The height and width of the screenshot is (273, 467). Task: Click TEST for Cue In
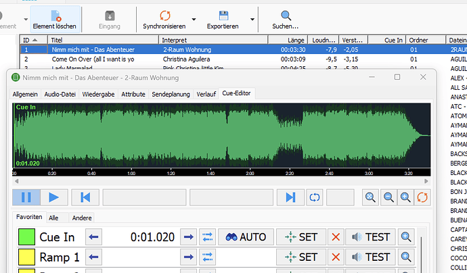tap(370, 237)
